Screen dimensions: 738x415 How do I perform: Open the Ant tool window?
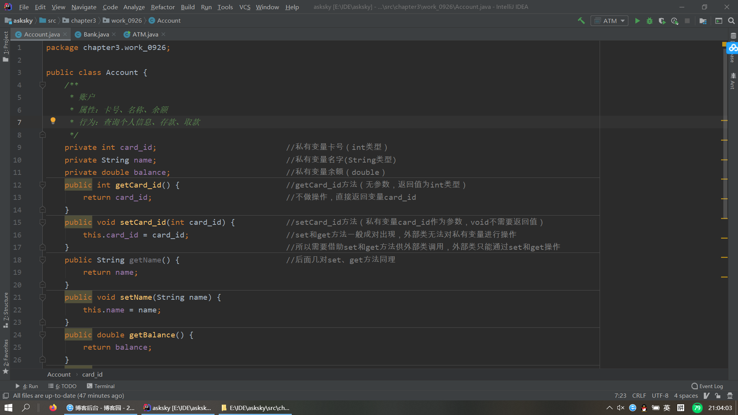(733, 81)
